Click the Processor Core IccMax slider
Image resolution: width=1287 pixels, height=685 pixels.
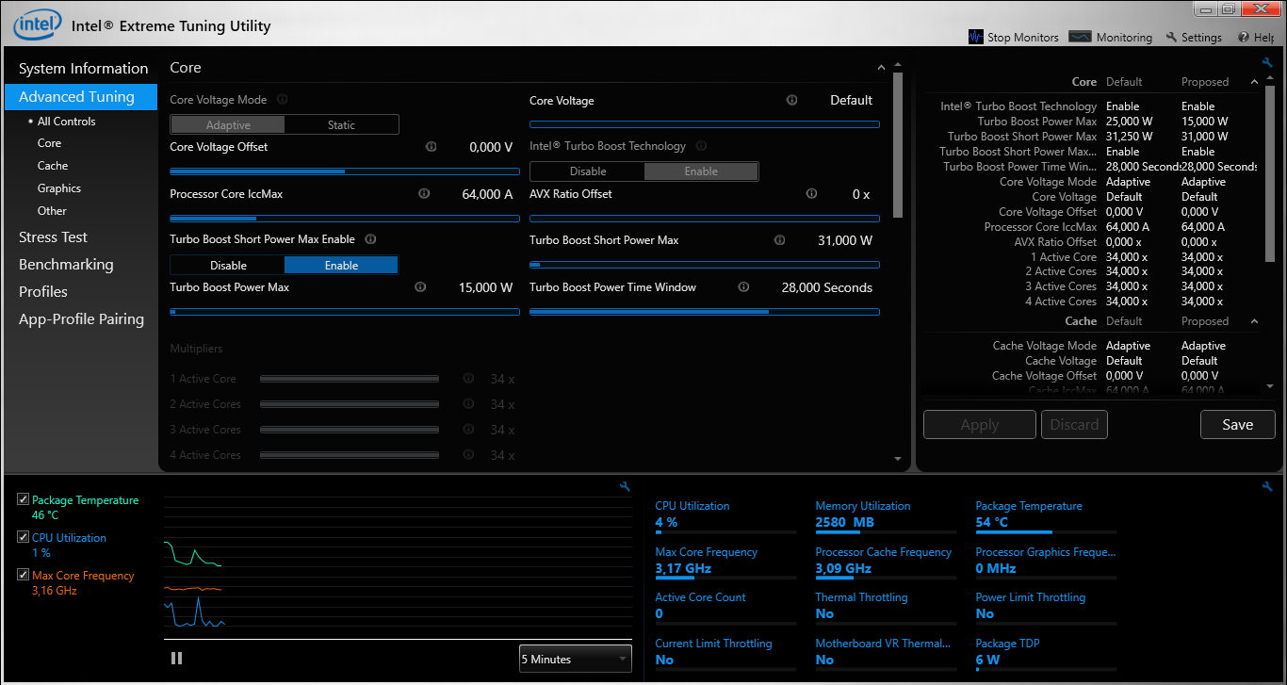point(345,219)
